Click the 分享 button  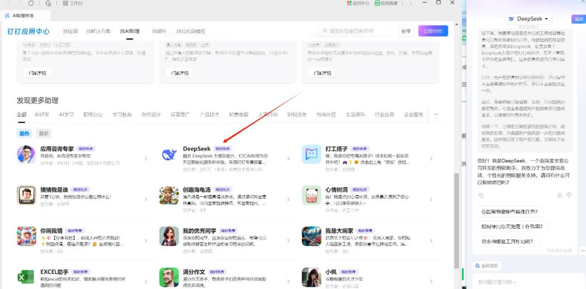[x=406, y=31]
